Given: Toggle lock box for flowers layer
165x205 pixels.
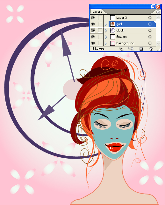Looking at the screenshot, I should point(100,37).
